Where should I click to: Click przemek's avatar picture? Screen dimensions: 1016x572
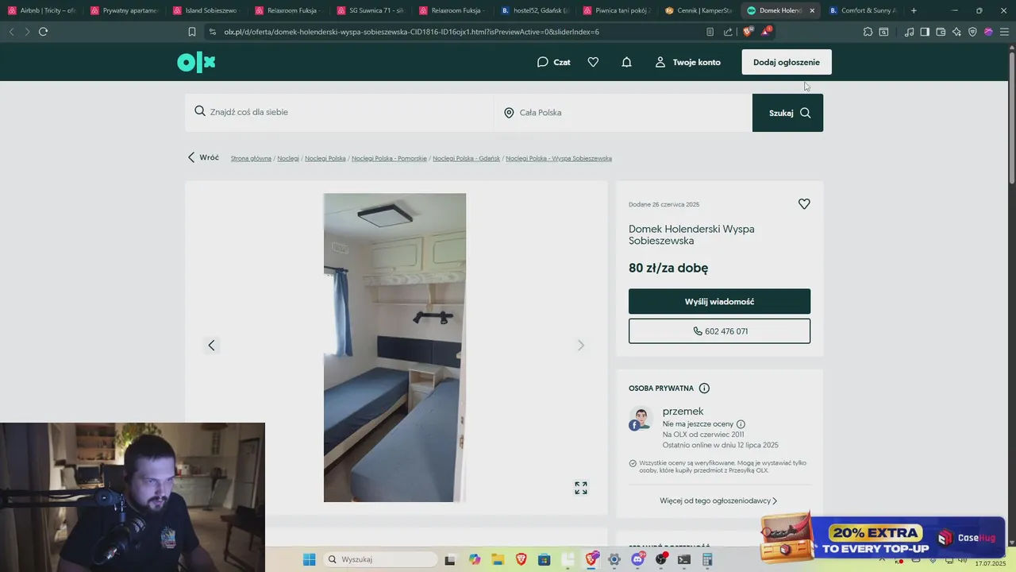(641, 419)
